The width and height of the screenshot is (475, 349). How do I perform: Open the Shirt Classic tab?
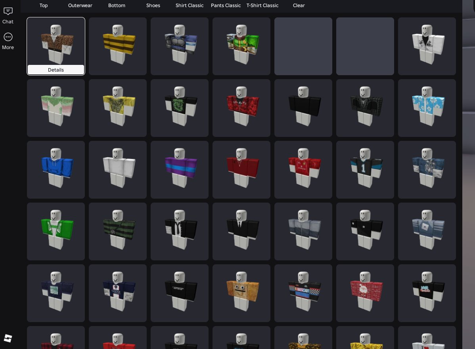coord(190,6)
